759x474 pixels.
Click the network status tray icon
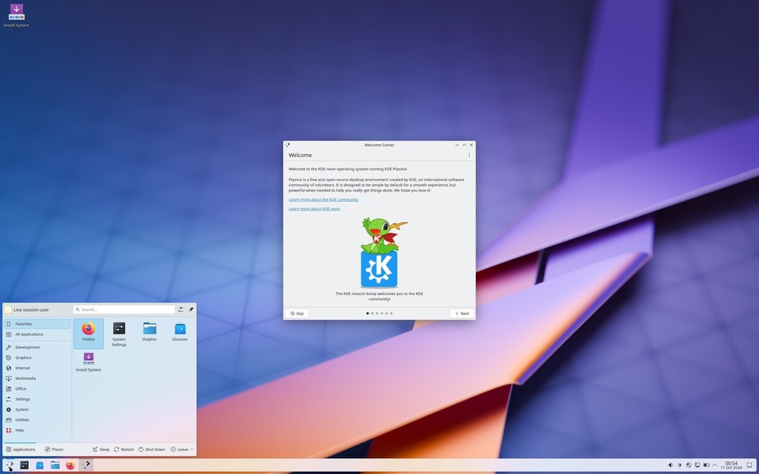[x=688, y=465]
